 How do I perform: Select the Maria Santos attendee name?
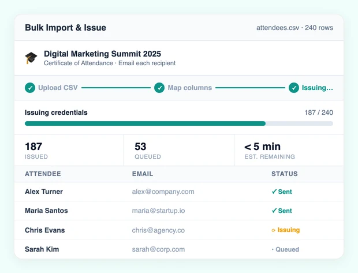coord(46,211)
